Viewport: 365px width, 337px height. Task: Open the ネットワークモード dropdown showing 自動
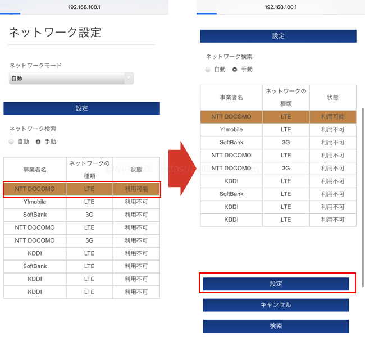click(71, 78)
